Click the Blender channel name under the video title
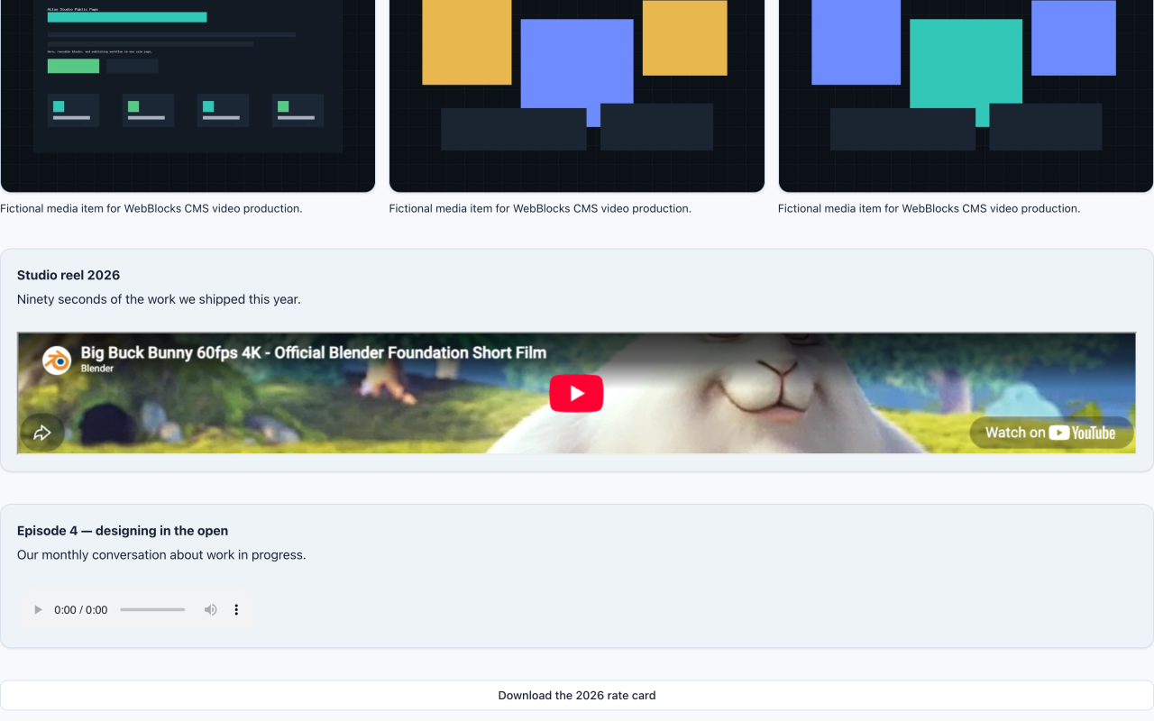 pos(97,369)
